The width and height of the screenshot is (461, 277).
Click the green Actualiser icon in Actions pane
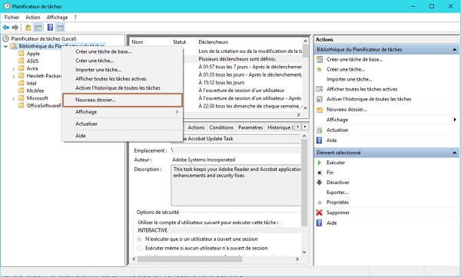(320, 130)
